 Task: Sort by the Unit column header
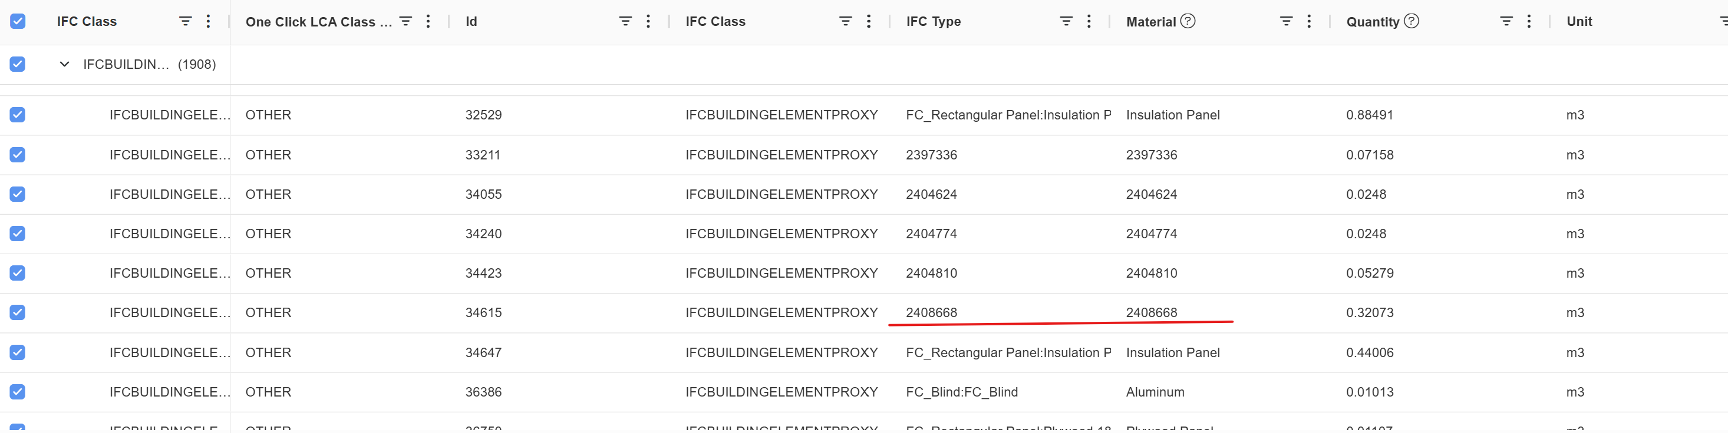point(1579,21)
